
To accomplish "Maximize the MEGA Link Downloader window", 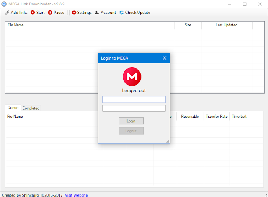I will (x=245, y=4).
